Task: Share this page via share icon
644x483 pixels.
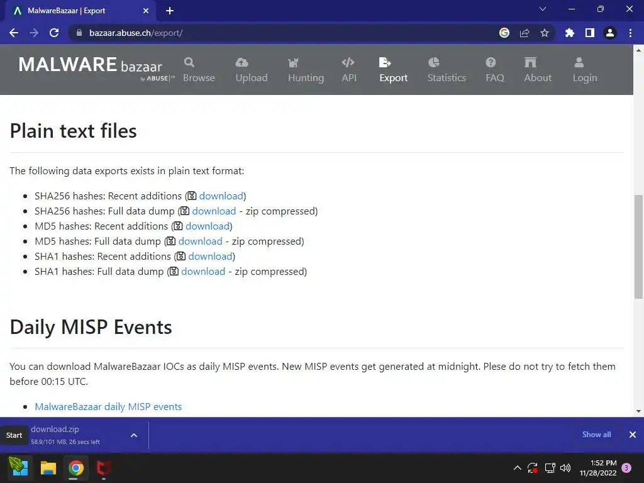Action: point(525,33)
